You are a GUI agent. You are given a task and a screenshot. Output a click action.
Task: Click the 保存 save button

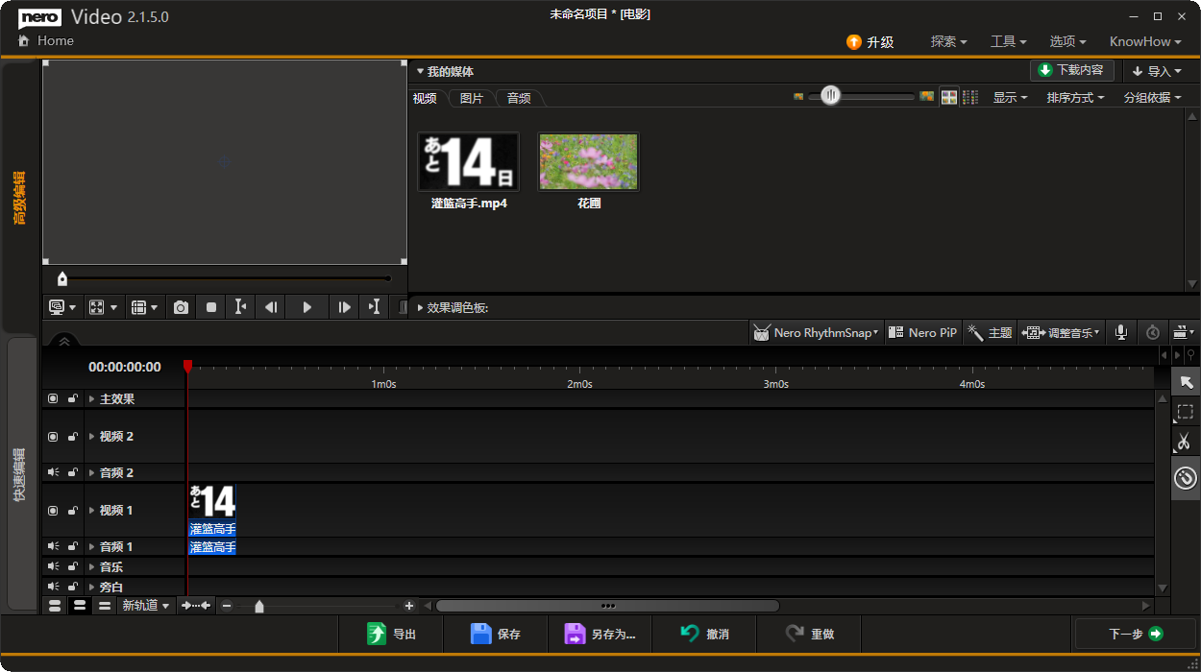pos(496,634)
